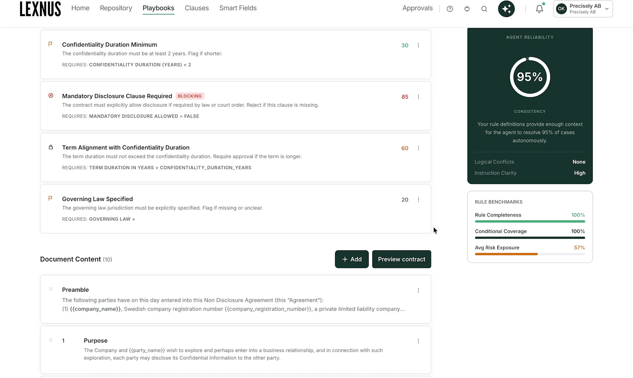633x378 pixels.
Task: Click the GOVERNING LAW = requirement text
Action: [x=112, y=219]
